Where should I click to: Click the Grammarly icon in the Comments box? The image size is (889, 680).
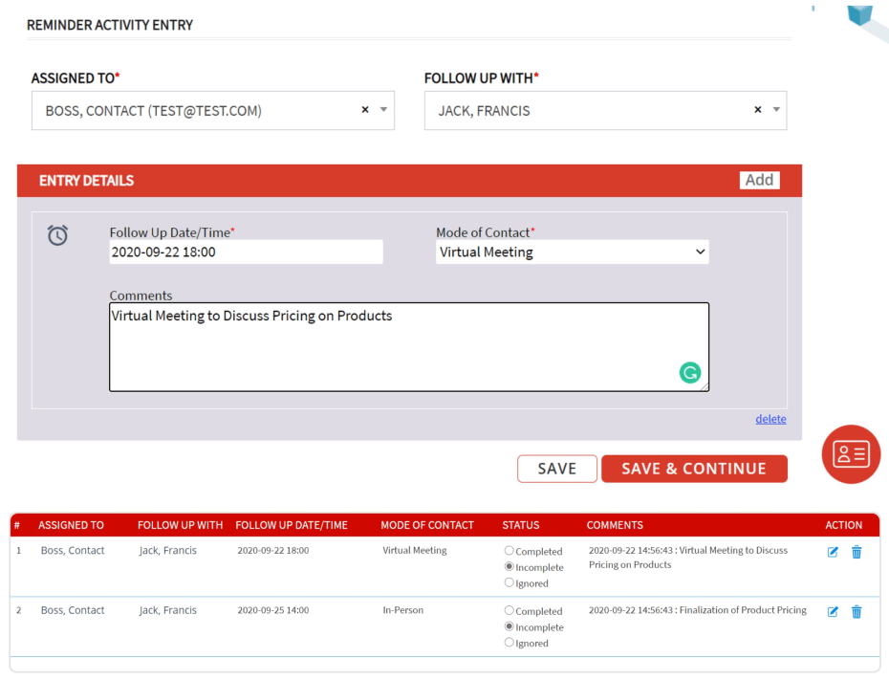[690, 372]
